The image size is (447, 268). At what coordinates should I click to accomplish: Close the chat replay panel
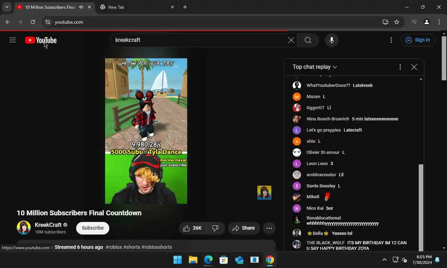[x=414, y=67]
